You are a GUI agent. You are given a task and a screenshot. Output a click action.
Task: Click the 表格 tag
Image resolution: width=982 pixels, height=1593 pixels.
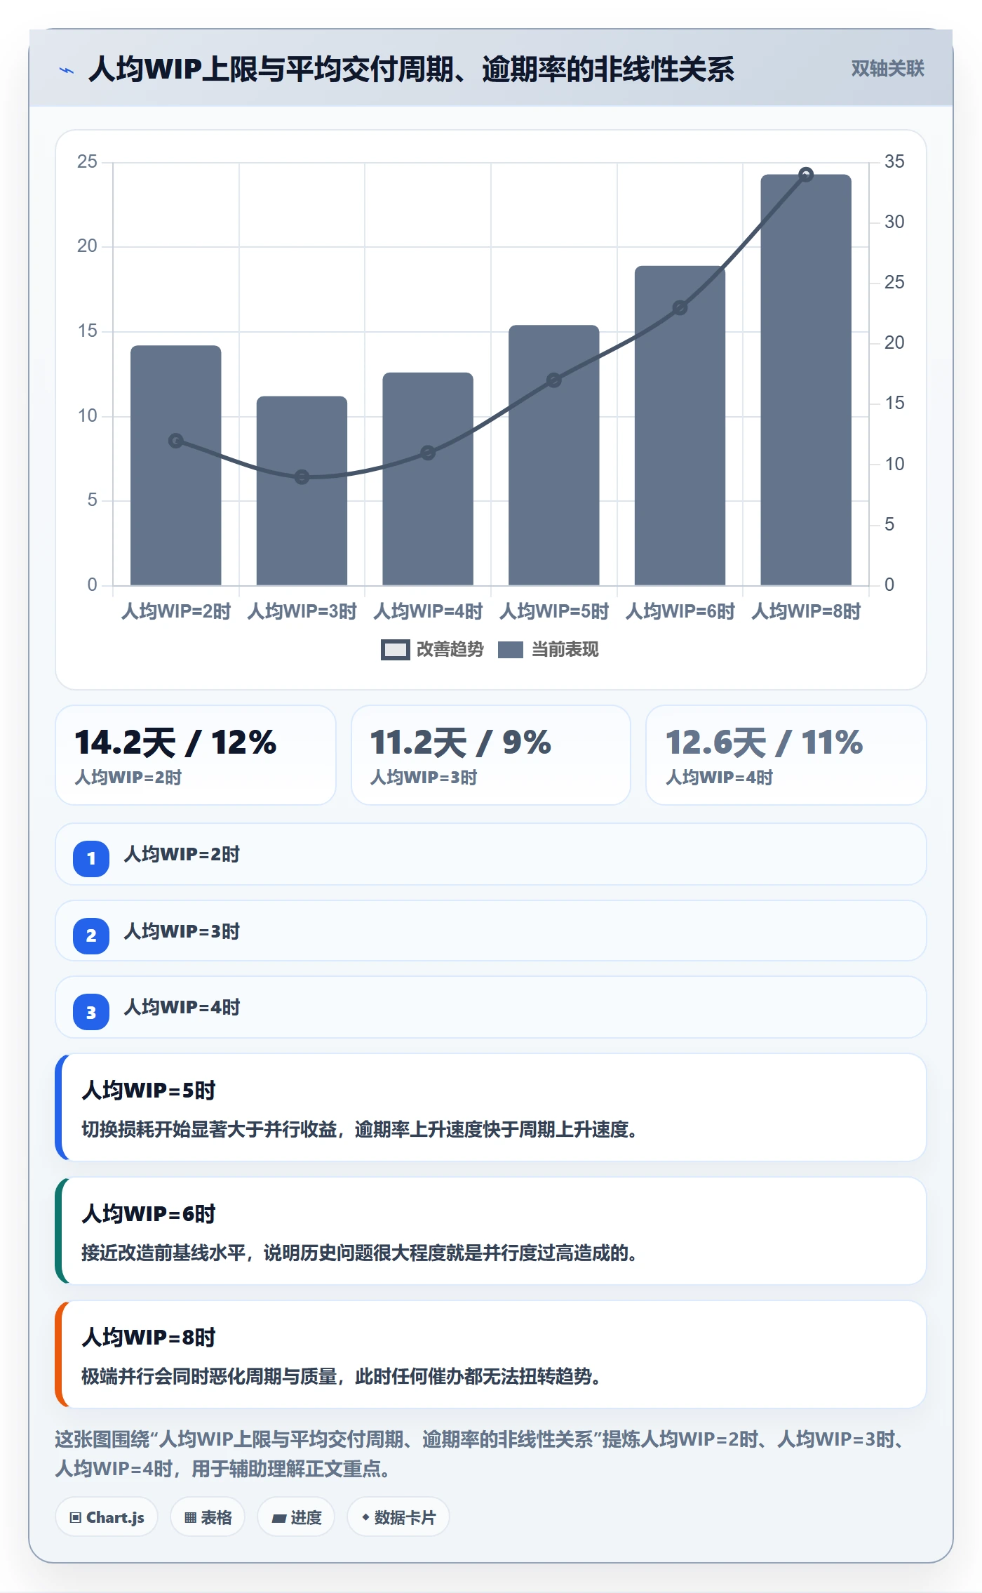point(208,1517)
